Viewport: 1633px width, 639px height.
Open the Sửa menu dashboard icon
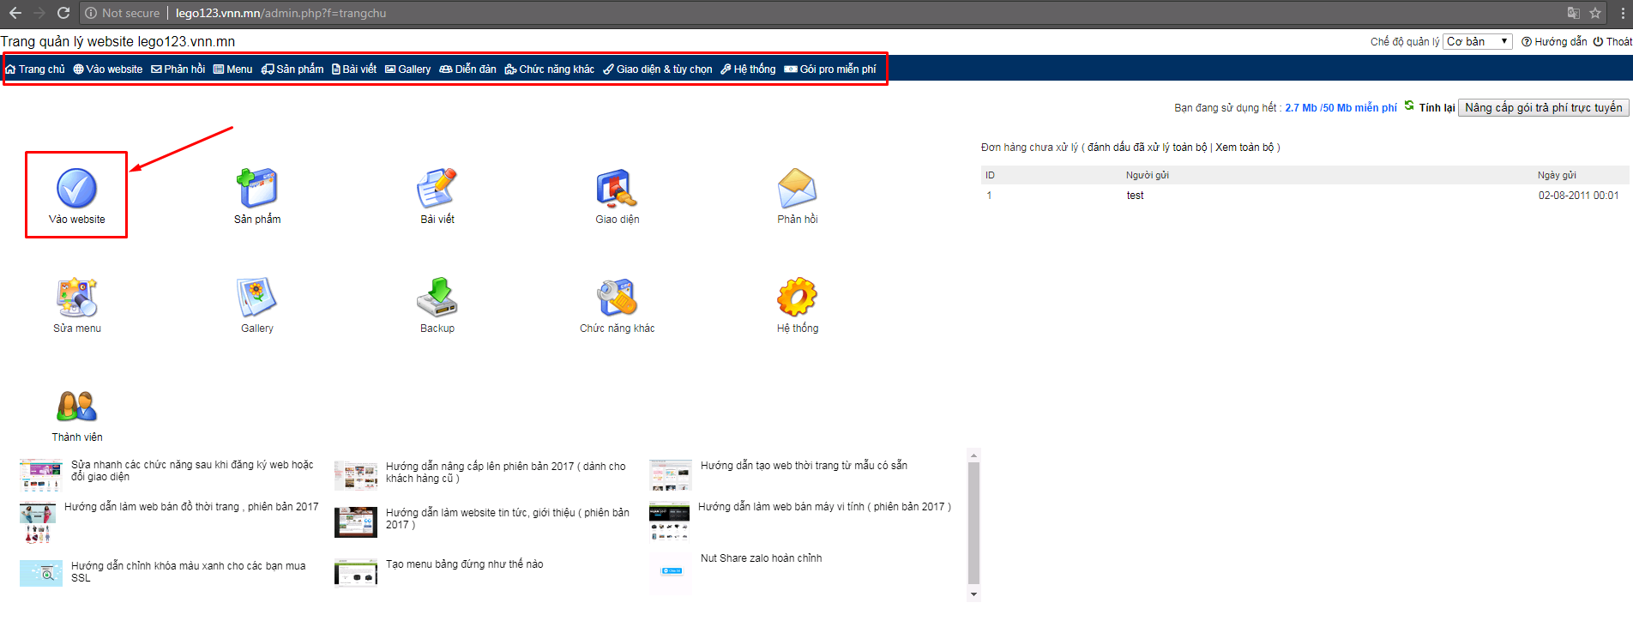[77, 297]
